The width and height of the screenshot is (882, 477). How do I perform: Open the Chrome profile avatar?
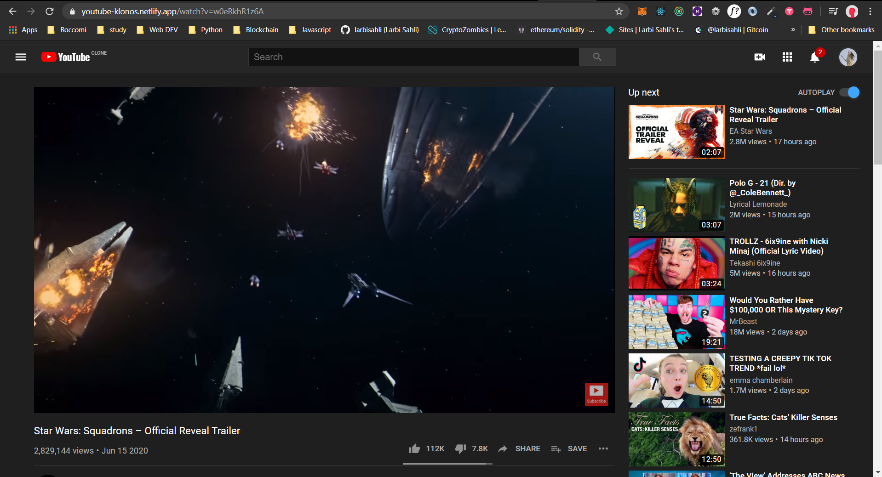pyautogui.click(x=852, y=11)
